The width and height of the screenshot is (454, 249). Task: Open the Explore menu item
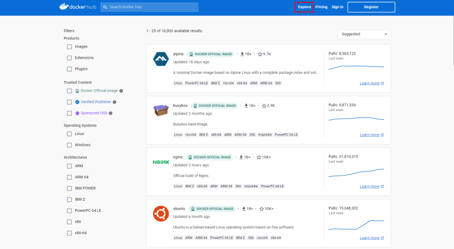304,7
